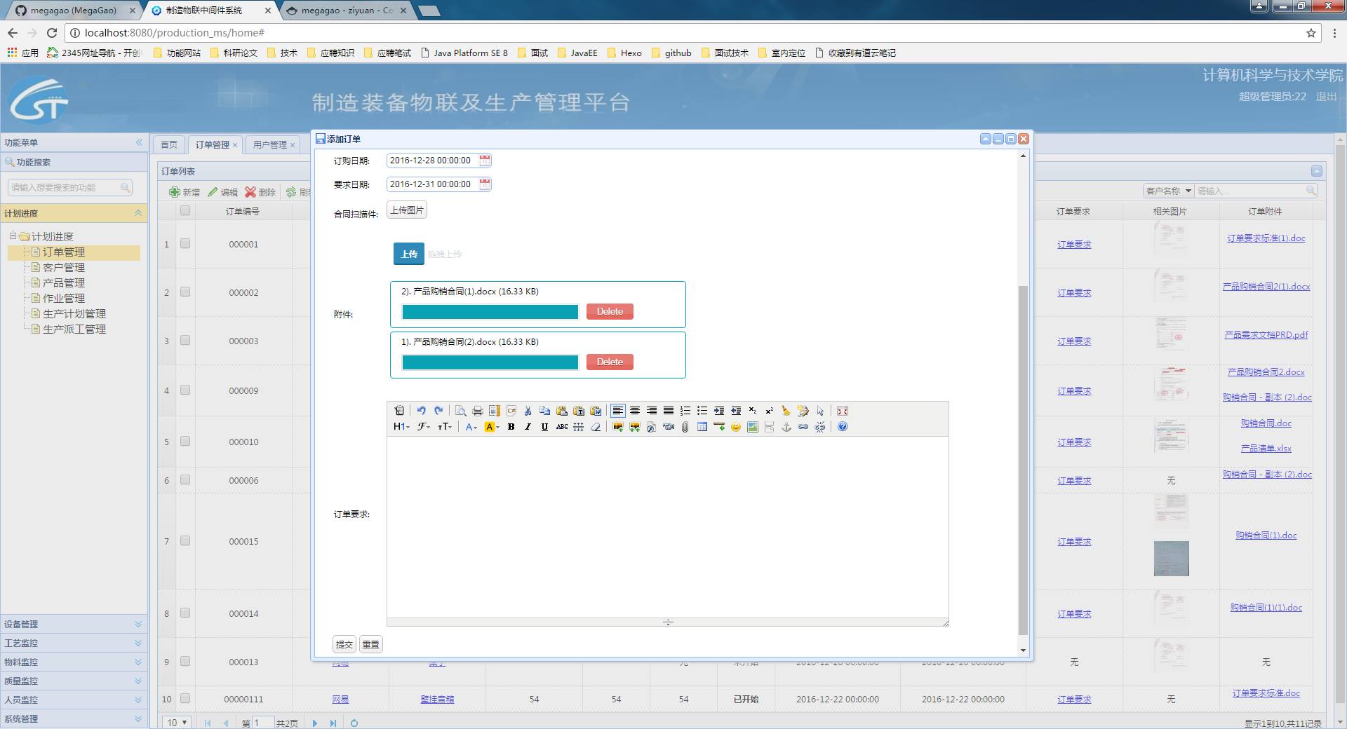Insert anchor in editor
1347x729 pixels.
pyautogui.click(x=786, y=427)
